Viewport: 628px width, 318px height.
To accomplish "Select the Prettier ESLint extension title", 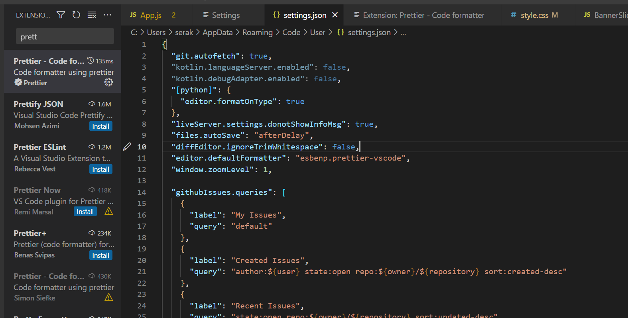I will [x=39, y=147].
